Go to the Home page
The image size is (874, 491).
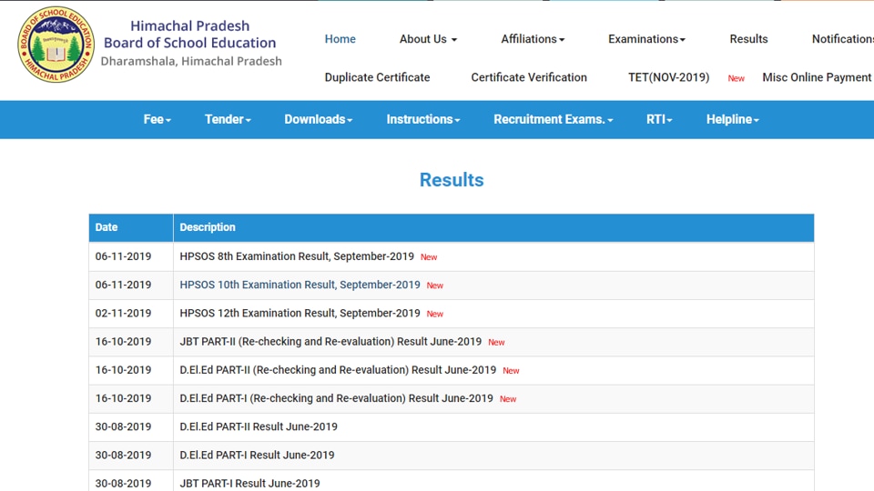340,39
